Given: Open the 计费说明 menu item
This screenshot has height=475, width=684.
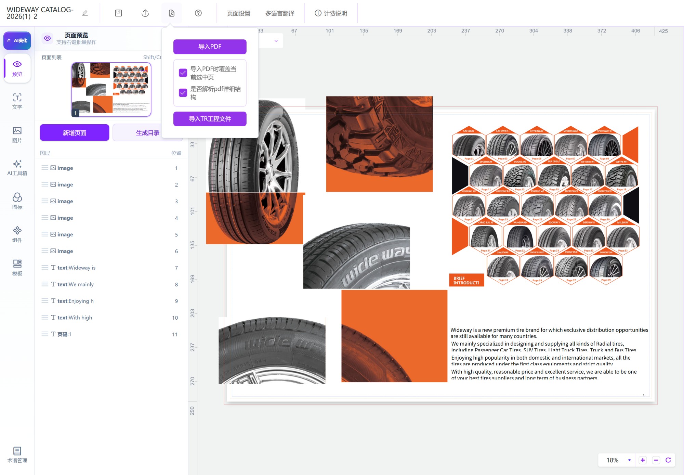Looking at the screenshot, I should (x=331, y=13).
